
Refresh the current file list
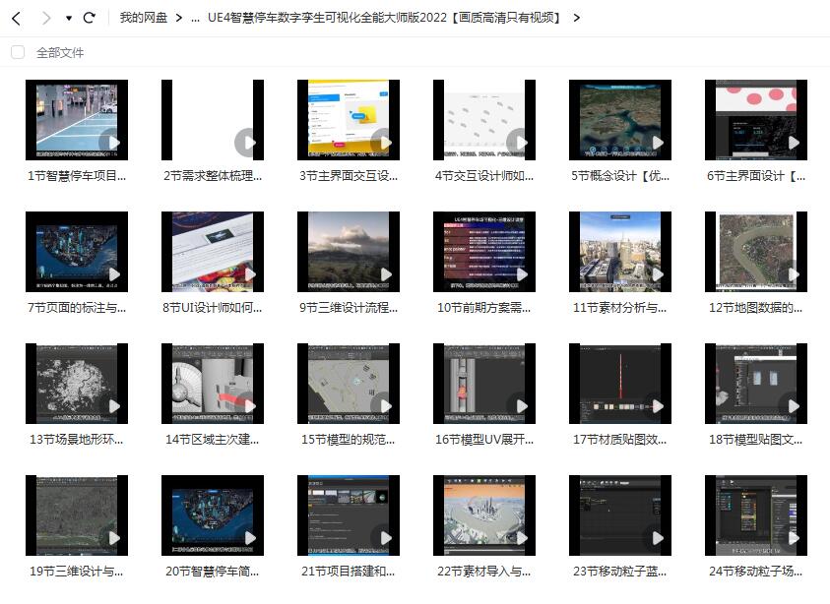pos(92,17)
